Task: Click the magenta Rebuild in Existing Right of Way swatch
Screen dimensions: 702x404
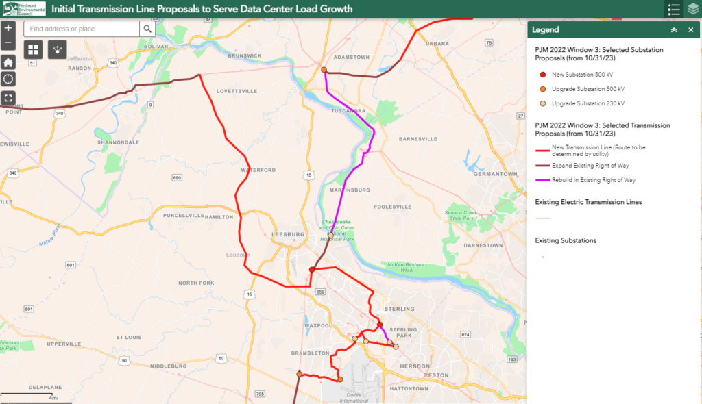Action: click(x=543, y=180)
